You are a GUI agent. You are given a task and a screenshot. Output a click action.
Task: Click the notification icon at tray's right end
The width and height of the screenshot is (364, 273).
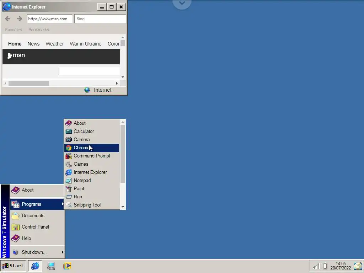pyautogui.click(x=358, y=266)
